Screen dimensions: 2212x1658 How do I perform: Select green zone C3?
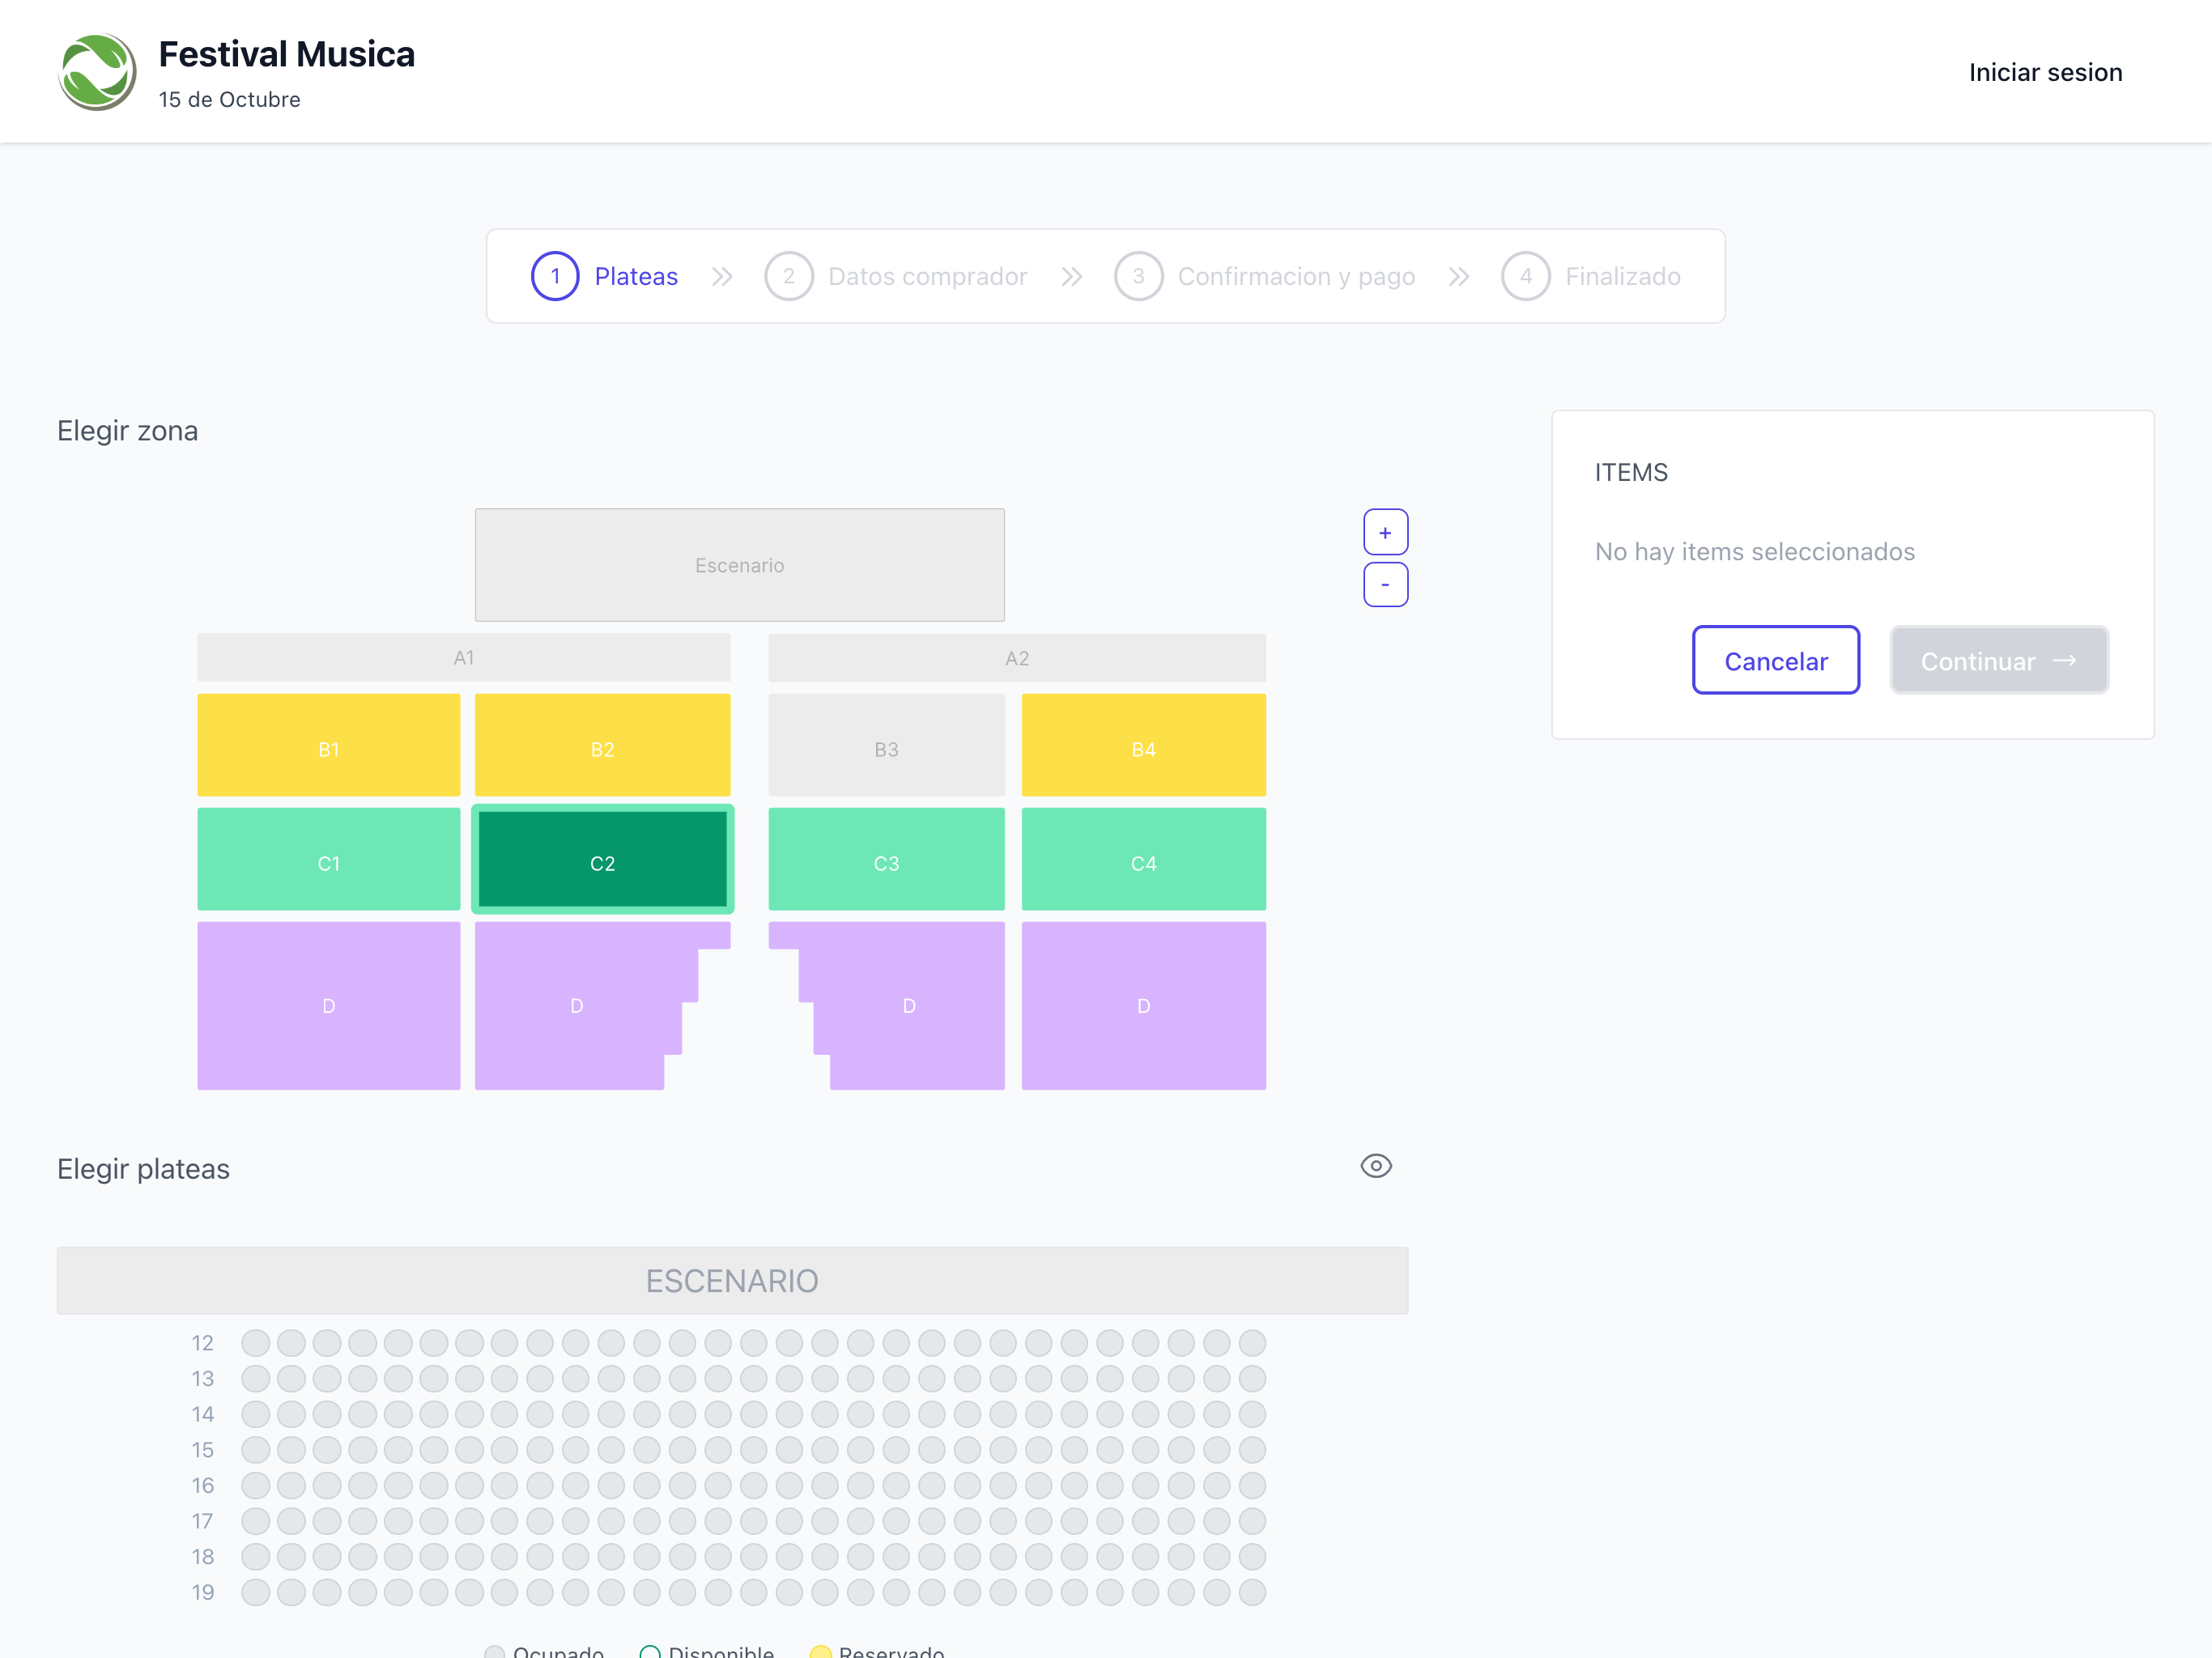886,859
